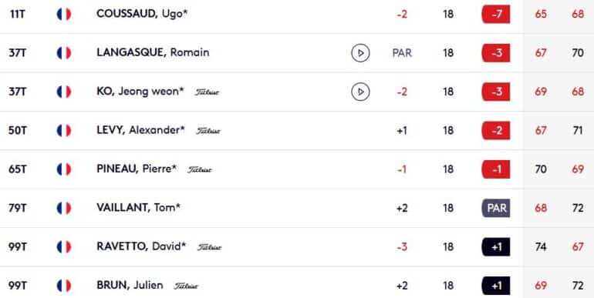Click the 11T position for Coussaud
Viewport: 594px width, 298px height.
(18, 15)
